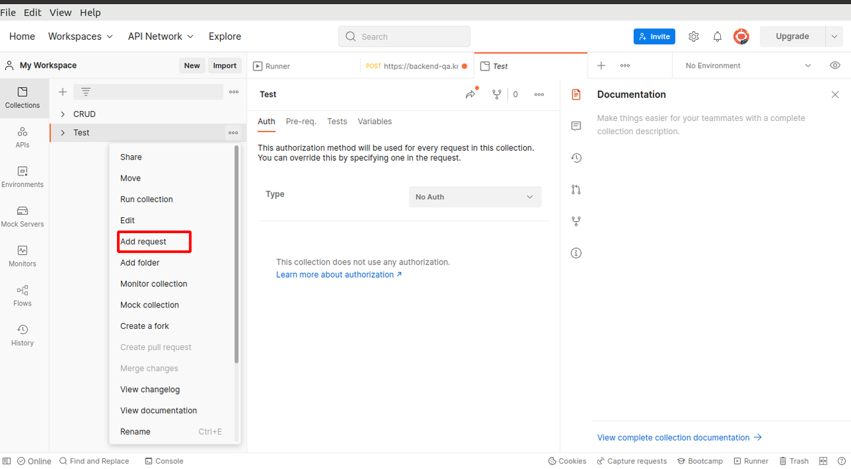Open View complete collection documentation link
The image size is (851, 469).
679,438
